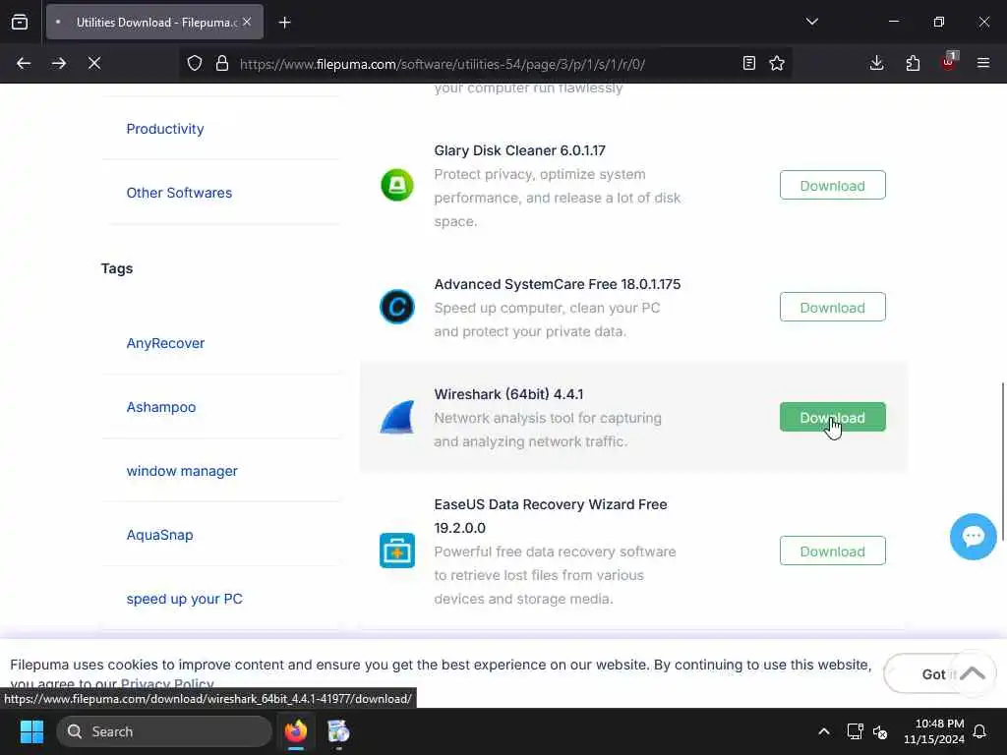Screen dimensions: 1007x755
Task: Open Advanced SystemCare Free 18.0.1.175 title
Action: click(x=558, y=284)
